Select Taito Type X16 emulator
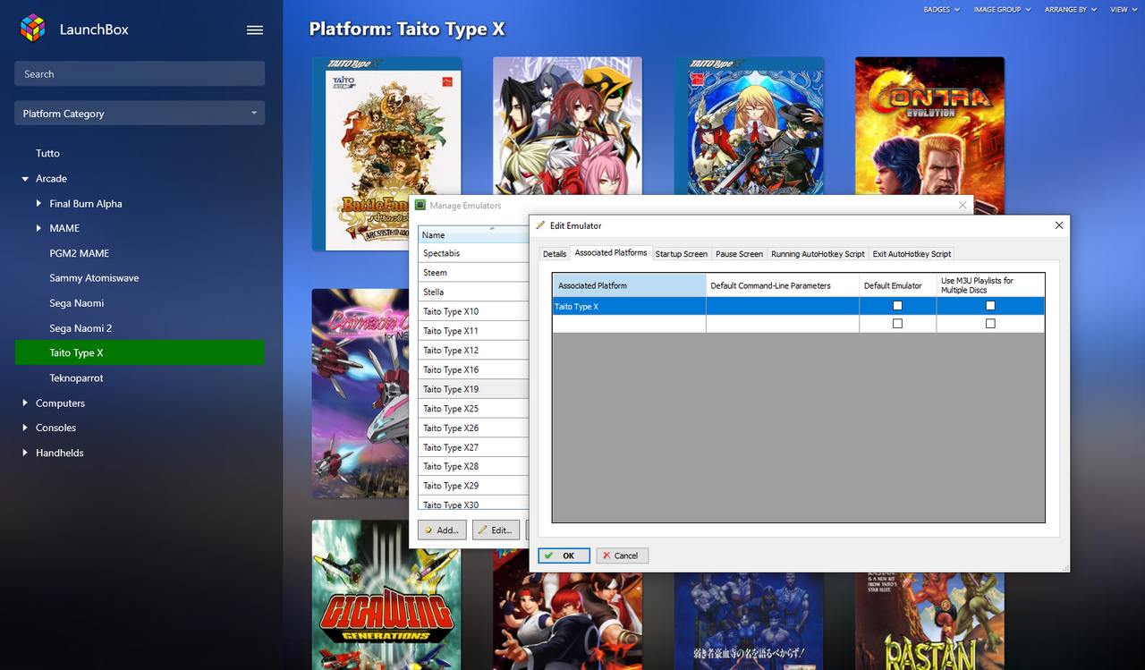This screenshot has width=1145, height=670. 473,369
